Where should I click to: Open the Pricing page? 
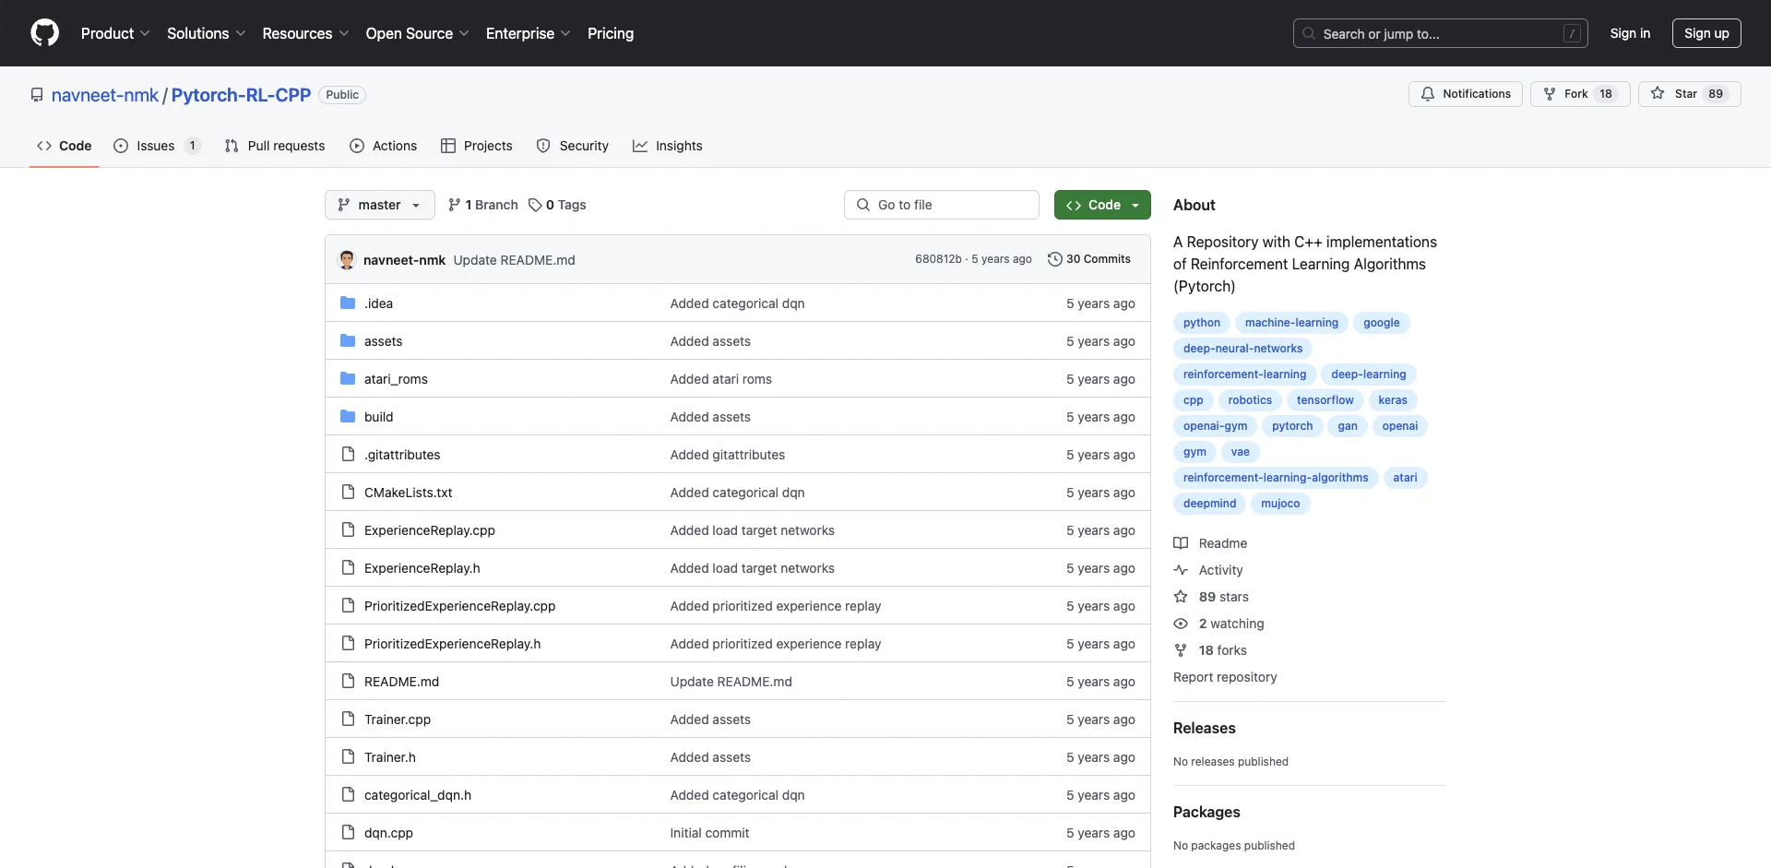click(611, 33)
